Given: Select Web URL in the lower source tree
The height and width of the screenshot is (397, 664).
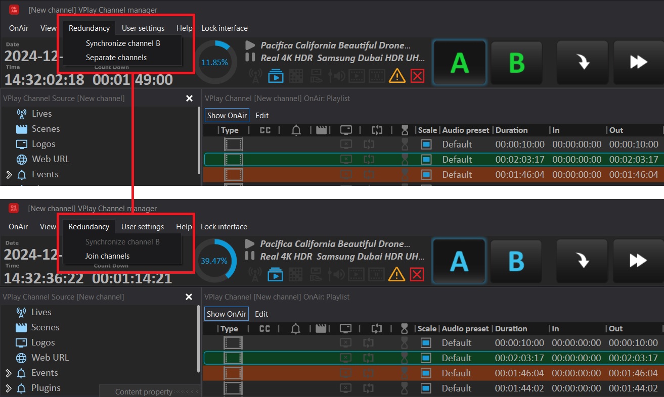Looking at the screenshot, I should coord(50,358).
